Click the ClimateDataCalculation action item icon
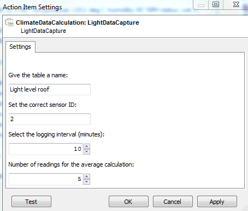Viewport: 248px width, 211px height. pos(9,22)
